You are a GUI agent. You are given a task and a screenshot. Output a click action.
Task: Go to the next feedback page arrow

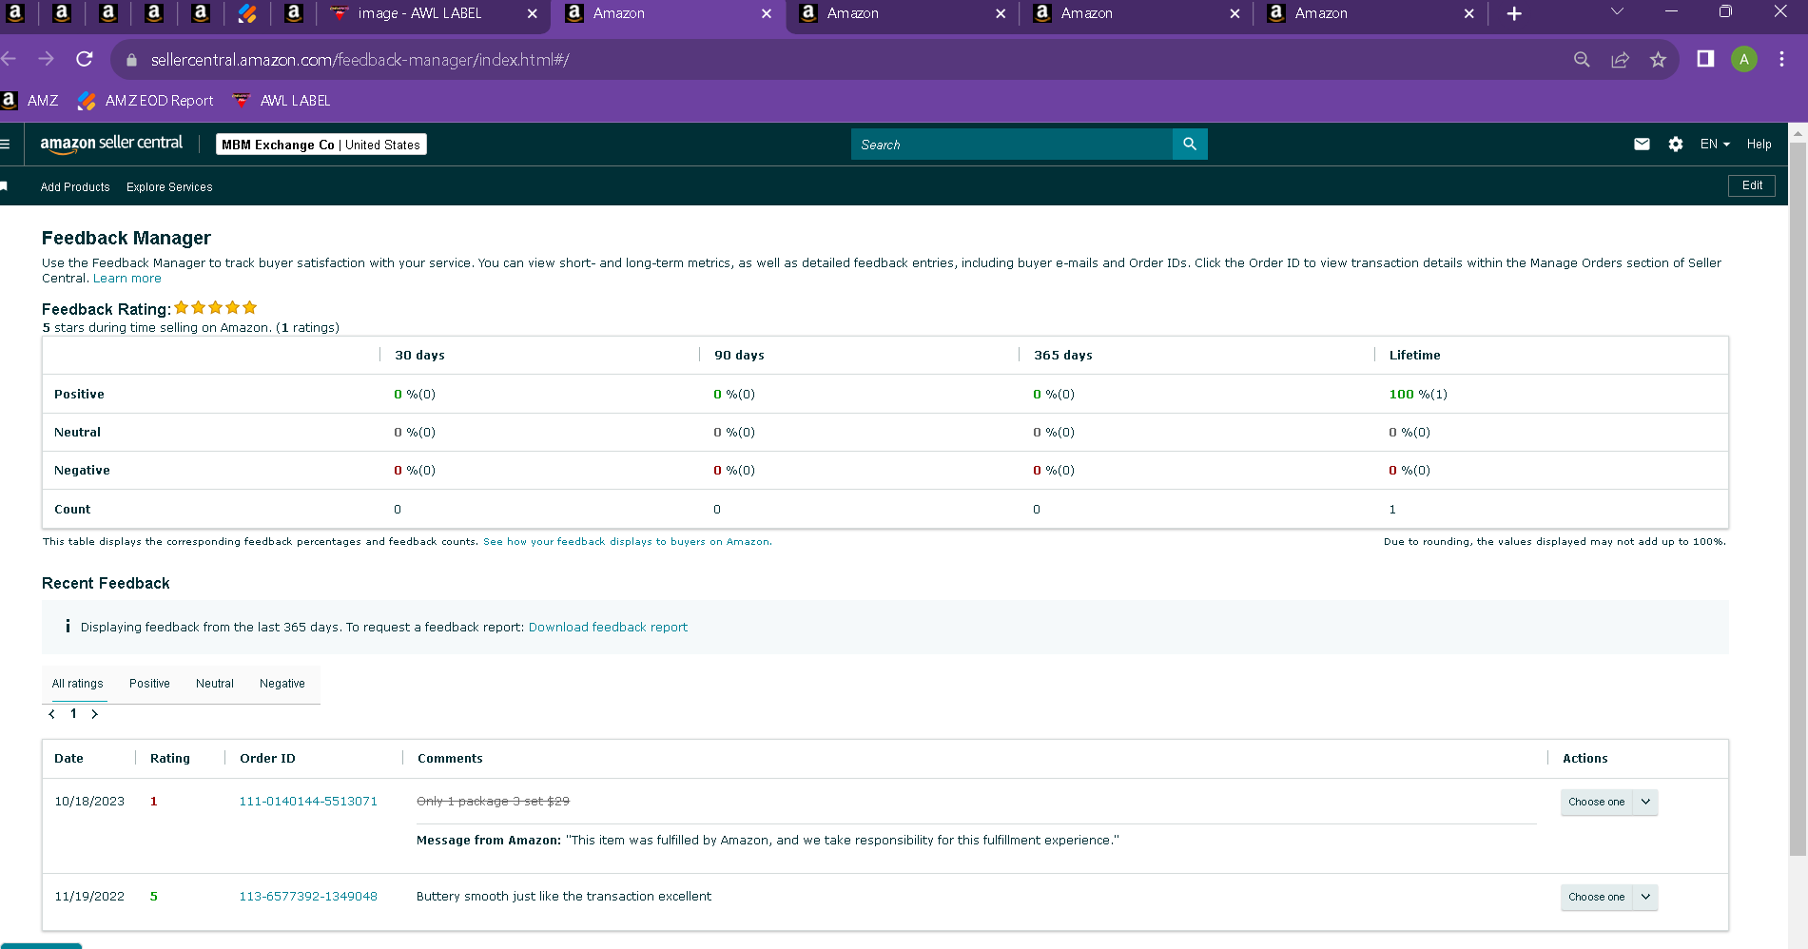click(94, 714)
